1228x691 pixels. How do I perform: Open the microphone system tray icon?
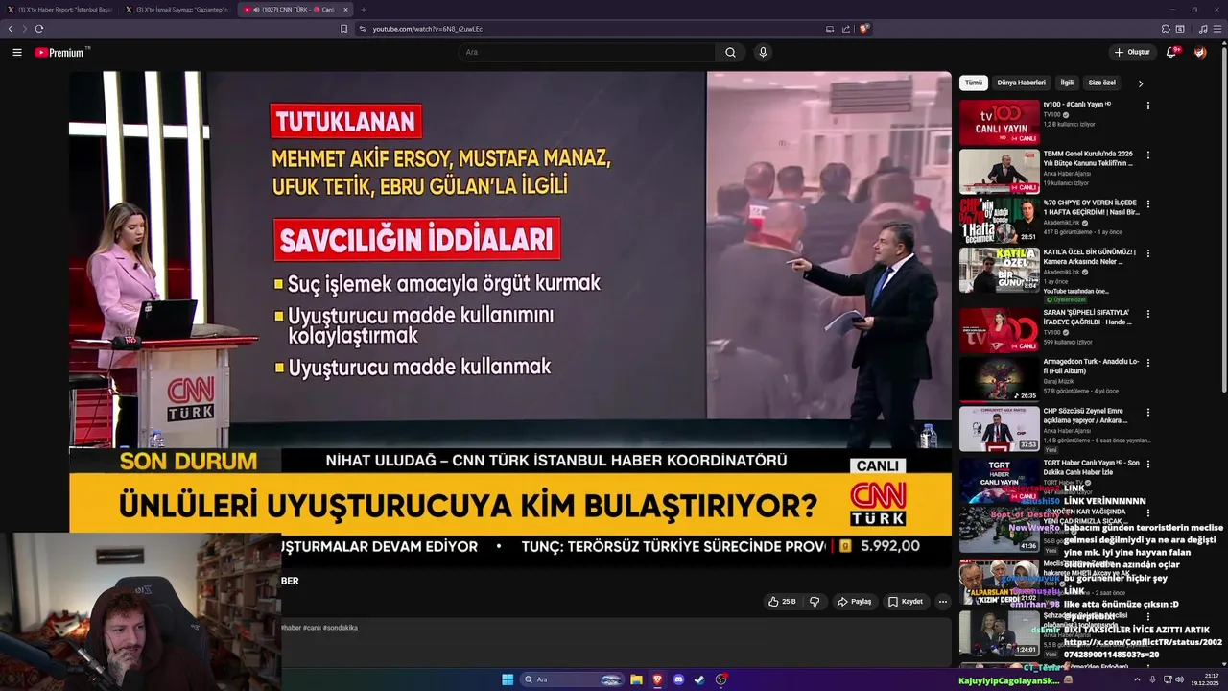coord(1152,679)
